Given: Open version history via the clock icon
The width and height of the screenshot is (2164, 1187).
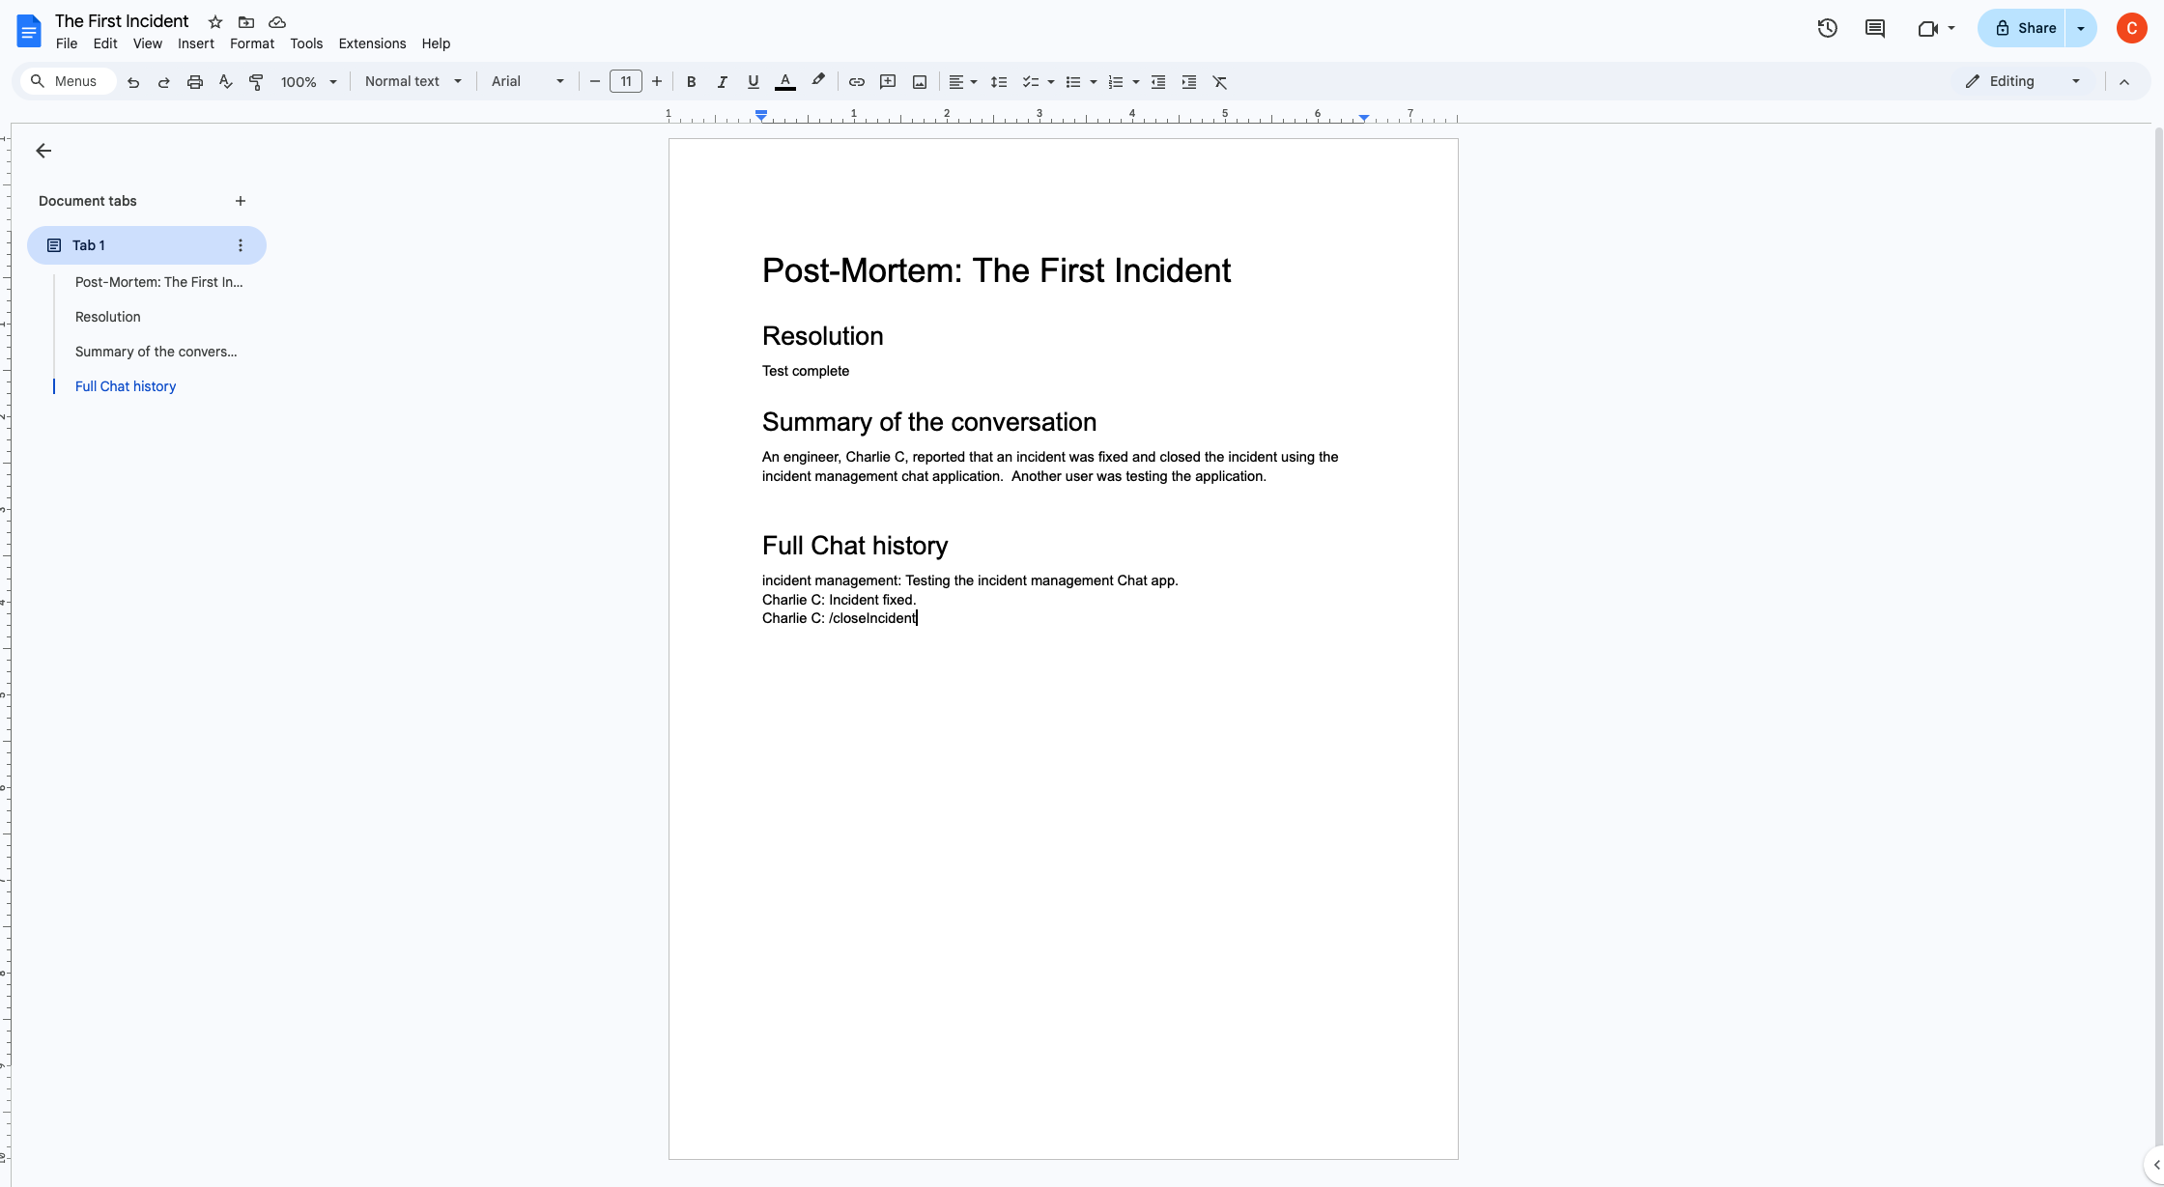Looking at the screenshot, I should 1827,28.
